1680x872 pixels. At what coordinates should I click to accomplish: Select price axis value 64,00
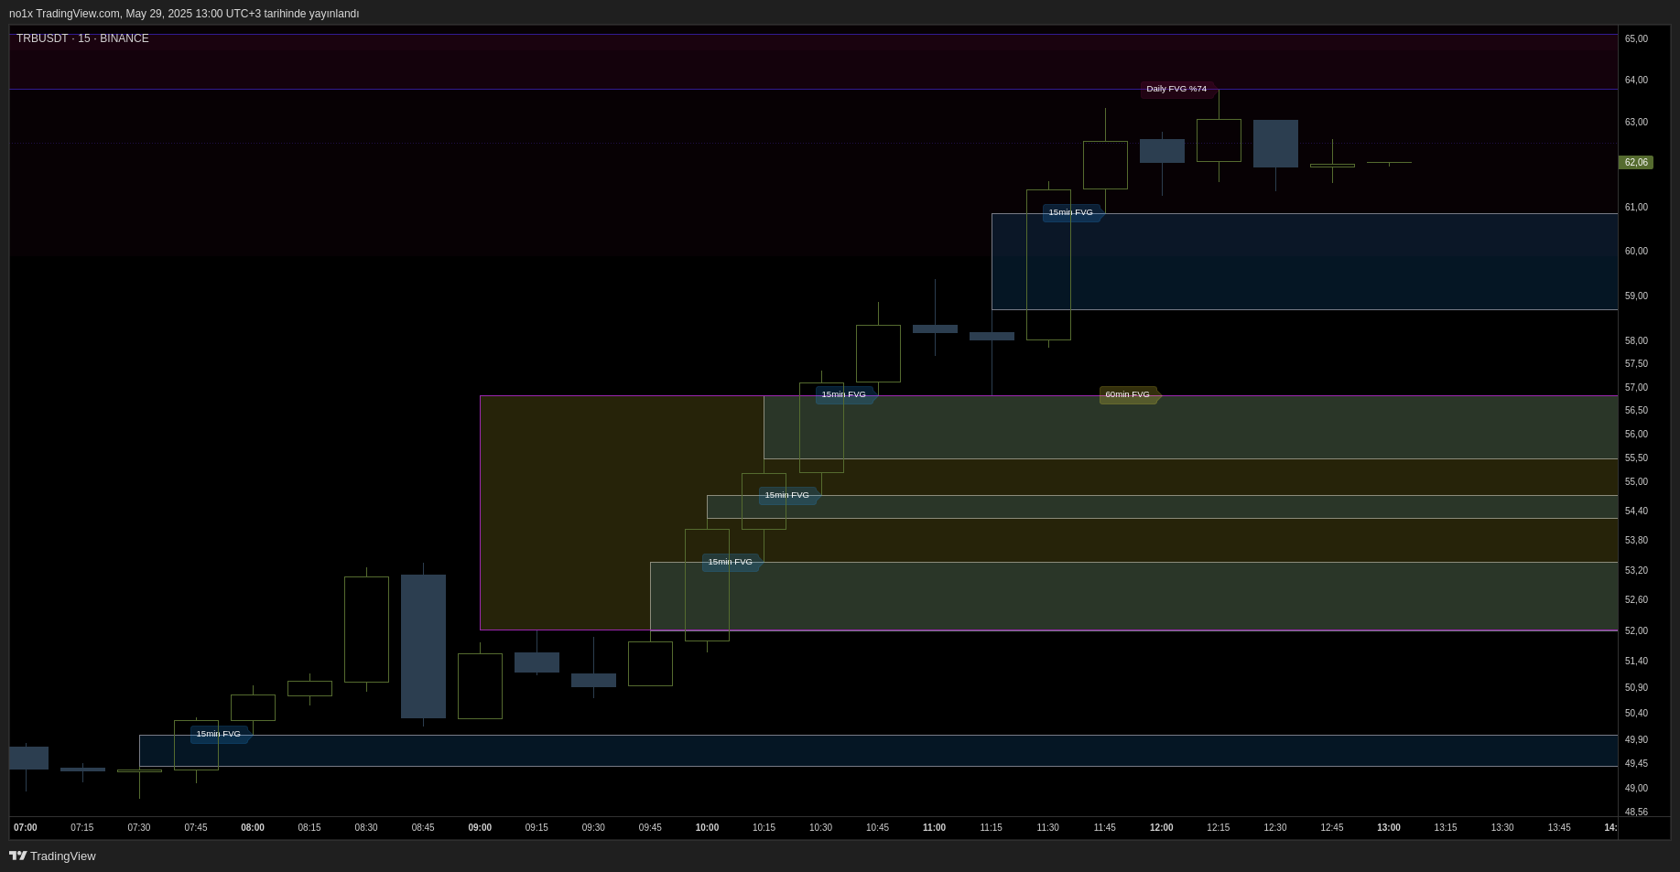(1636, 80)
